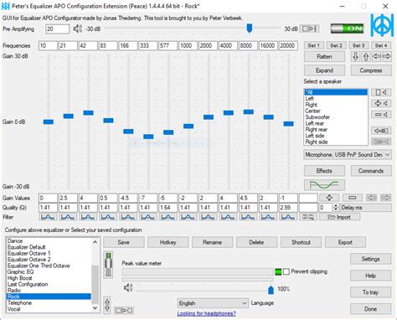This screenshot has width=397, height=320.
Task: Open the equalizer graph curve window
Action: pos(324,185)
